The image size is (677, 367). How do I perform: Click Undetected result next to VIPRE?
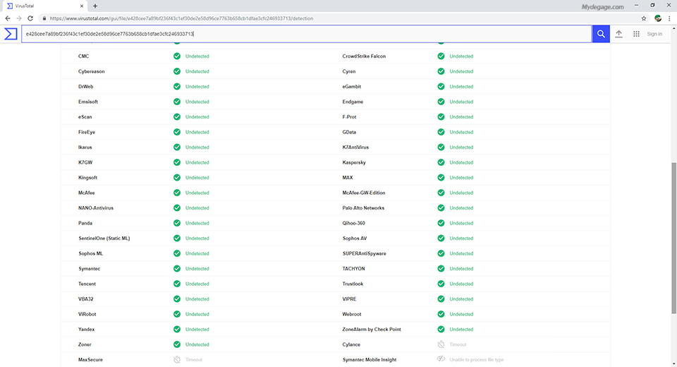(461, 299)
